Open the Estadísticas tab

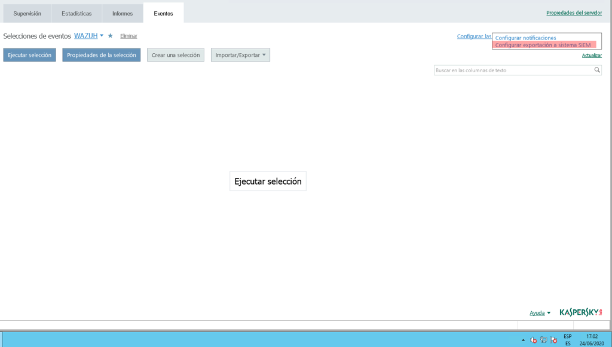tap(76, 13)
